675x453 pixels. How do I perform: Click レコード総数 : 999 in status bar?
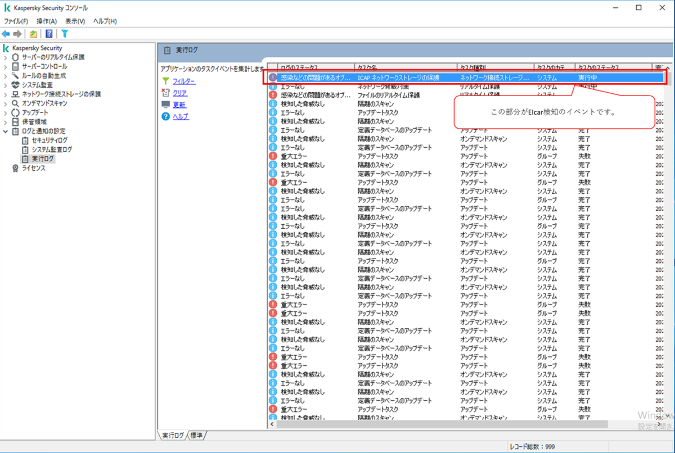point(532,446)
